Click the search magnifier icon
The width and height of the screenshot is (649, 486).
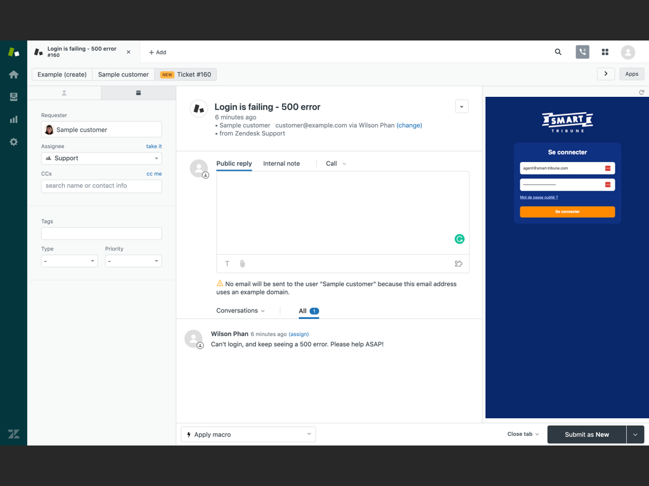coord(558,52)
